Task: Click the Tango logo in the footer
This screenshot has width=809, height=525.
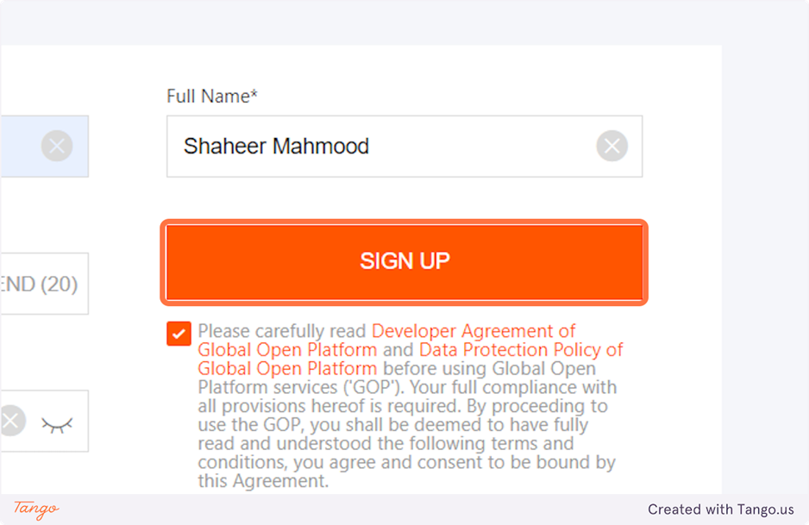Action: (x=36, y=509)
